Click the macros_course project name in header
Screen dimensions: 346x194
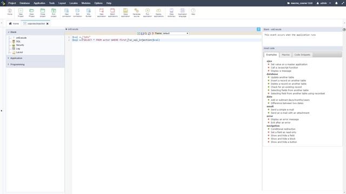pos(300,3)
